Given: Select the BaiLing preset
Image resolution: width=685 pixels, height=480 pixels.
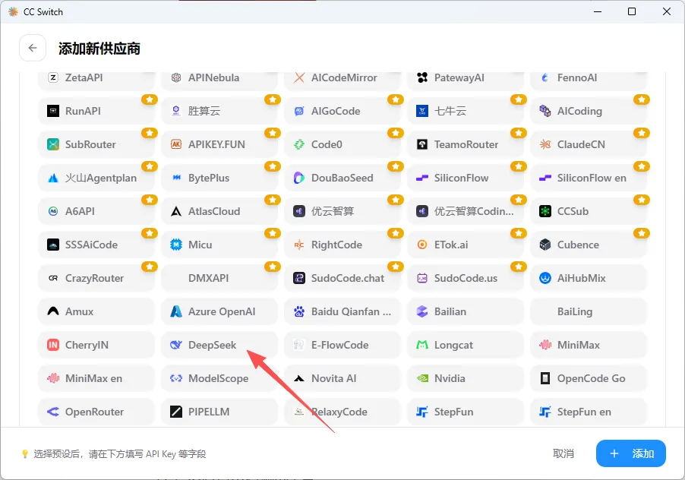Looking at the screenshot, I should tap(589, 311).
